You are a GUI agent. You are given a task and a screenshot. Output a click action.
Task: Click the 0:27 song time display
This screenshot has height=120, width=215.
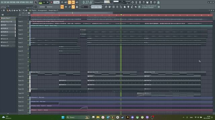[87, 2]
